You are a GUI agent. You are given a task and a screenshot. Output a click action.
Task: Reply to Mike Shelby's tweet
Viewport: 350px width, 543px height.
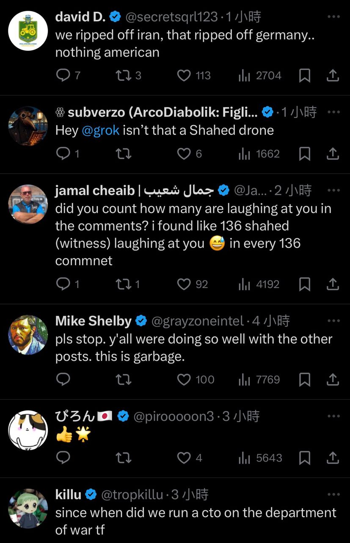63,379
